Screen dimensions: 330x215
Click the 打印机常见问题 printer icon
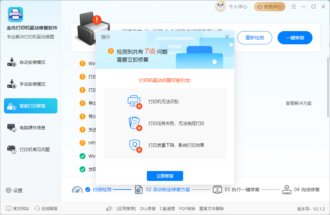click(x=12, y=150)
